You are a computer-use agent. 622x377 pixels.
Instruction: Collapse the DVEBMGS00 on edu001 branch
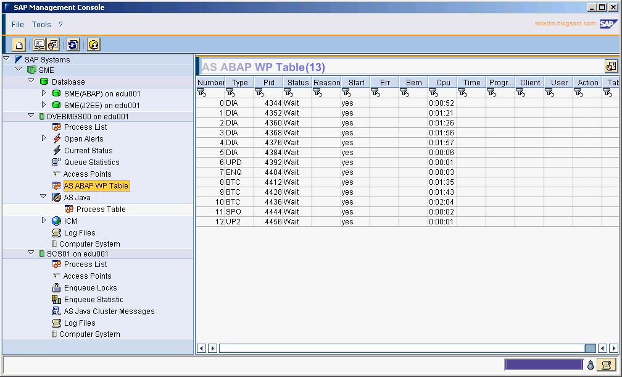click(31, 115)
